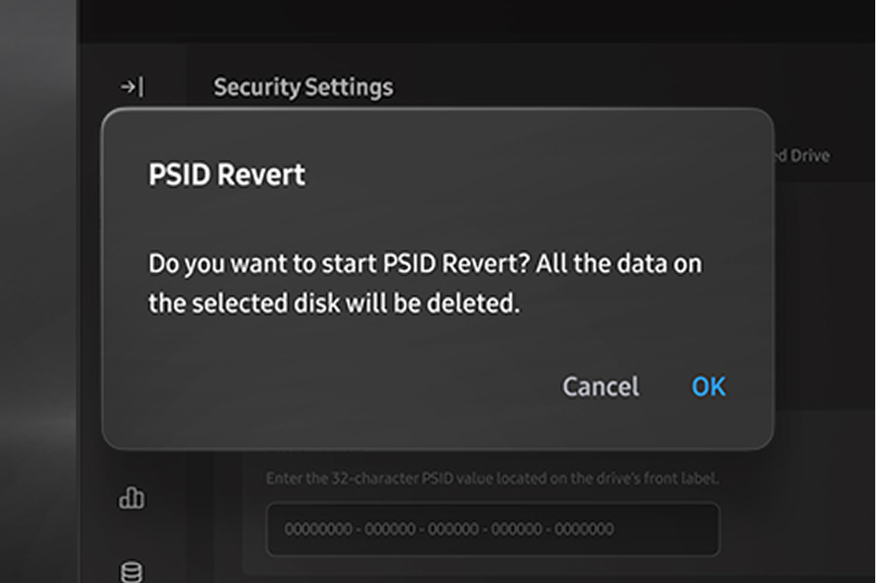Image resolution: width=876 pixels, height=583 pixels.
Task: Click OK to erase the selected disk
Action: pos(708,386)
